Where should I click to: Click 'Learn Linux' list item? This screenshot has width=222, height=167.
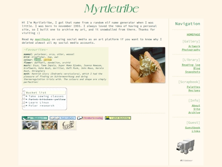click(39, 103)
